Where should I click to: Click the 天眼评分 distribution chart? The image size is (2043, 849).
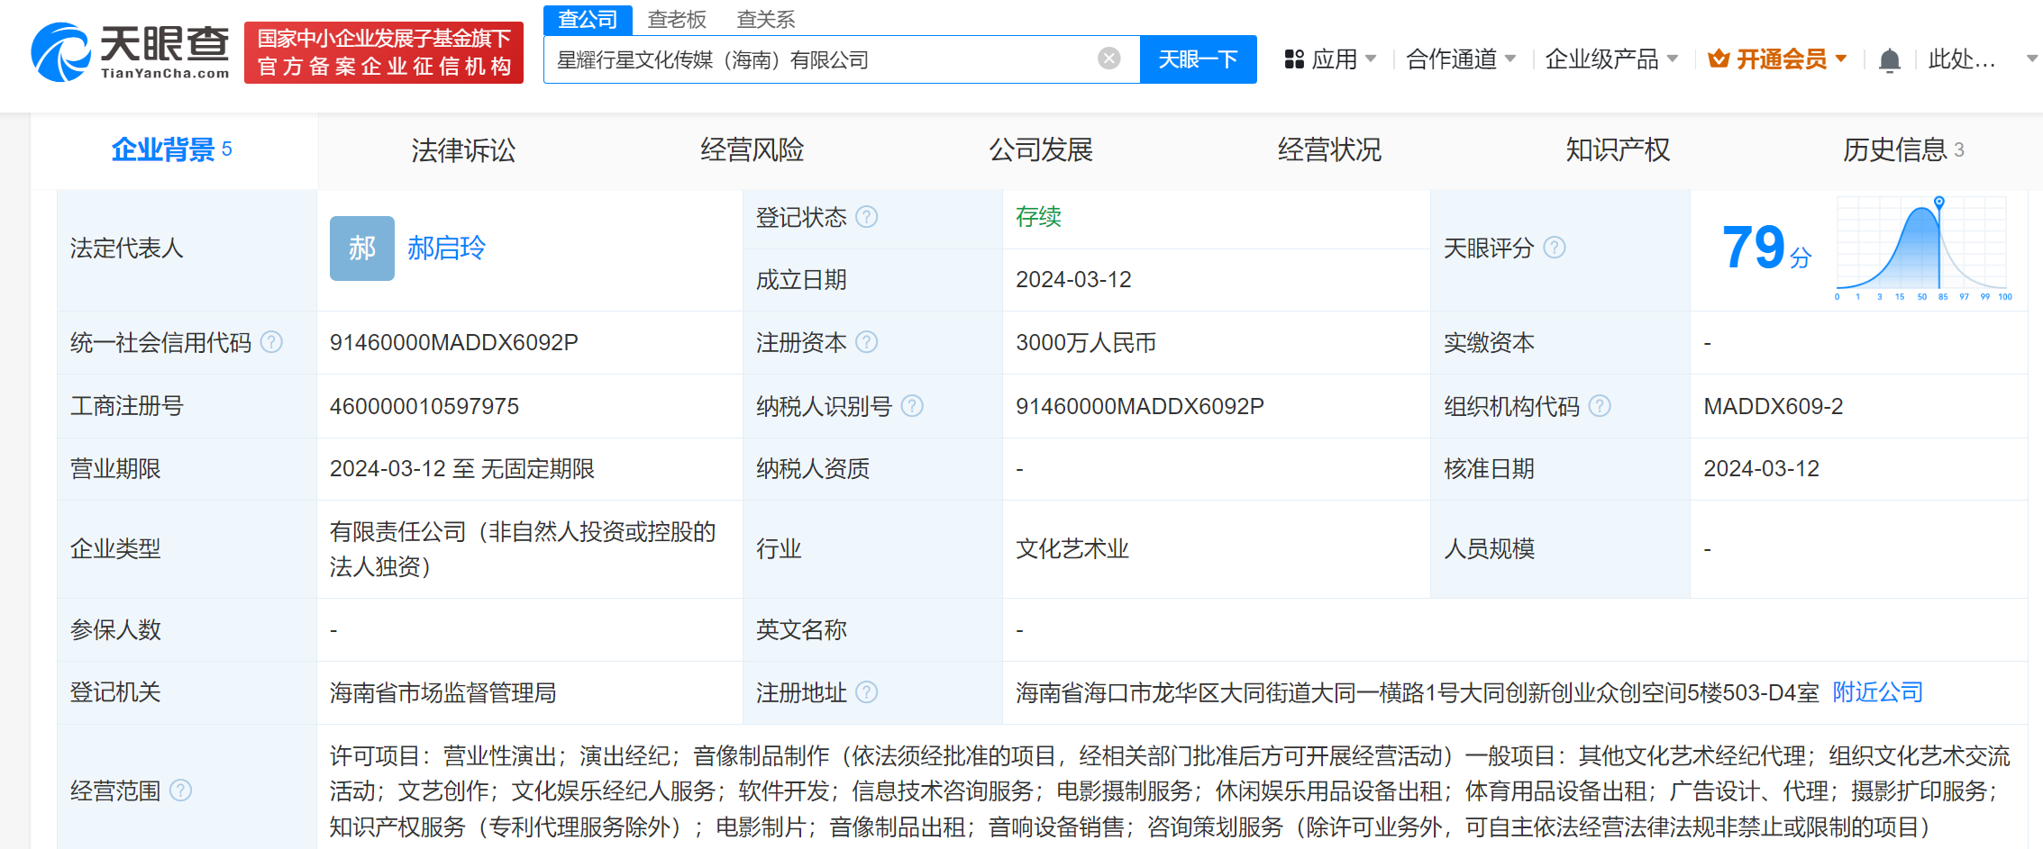pos(1922,248)
